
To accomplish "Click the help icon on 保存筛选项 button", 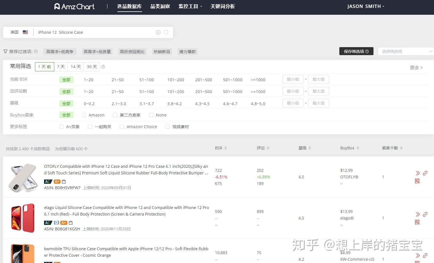I will tap(367, 51).
